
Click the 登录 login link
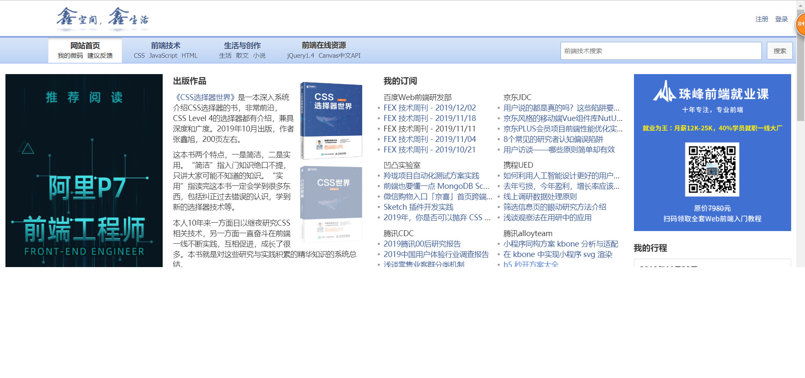point(781,19)
